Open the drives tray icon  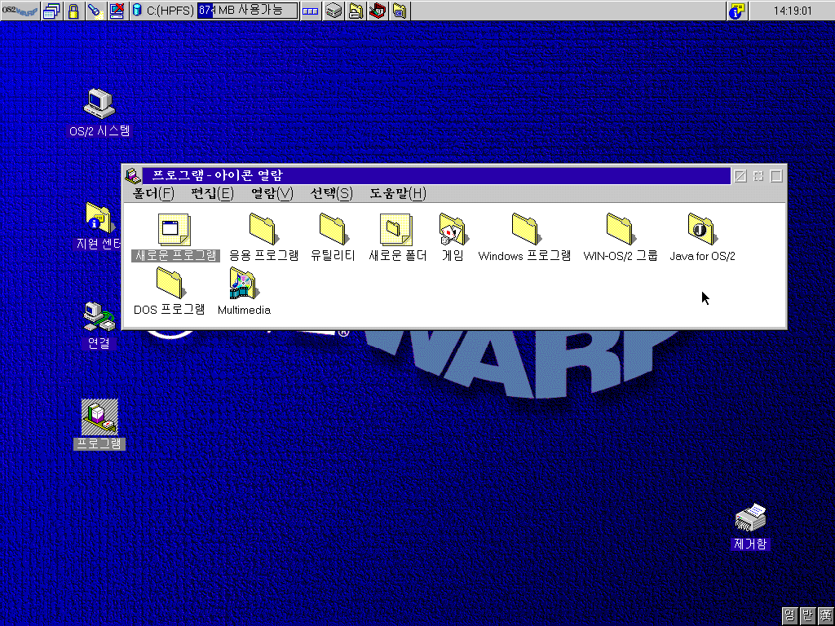334,11
